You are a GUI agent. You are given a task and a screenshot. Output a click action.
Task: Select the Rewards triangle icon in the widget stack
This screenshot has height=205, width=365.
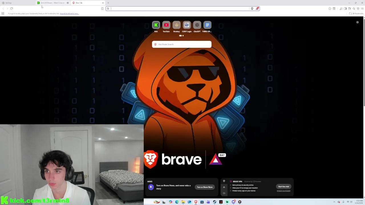coord(224,187)
